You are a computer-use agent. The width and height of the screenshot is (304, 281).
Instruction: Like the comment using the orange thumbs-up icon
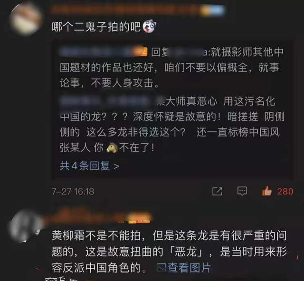[x=267, y=191]
